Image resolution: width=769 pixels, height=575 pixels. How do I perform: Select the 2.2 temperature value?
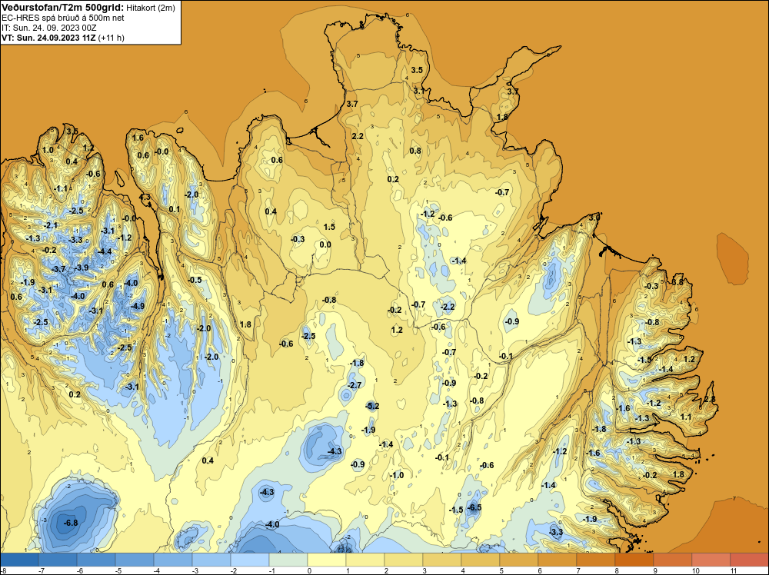pyautogui.click(x=358, y=136)
